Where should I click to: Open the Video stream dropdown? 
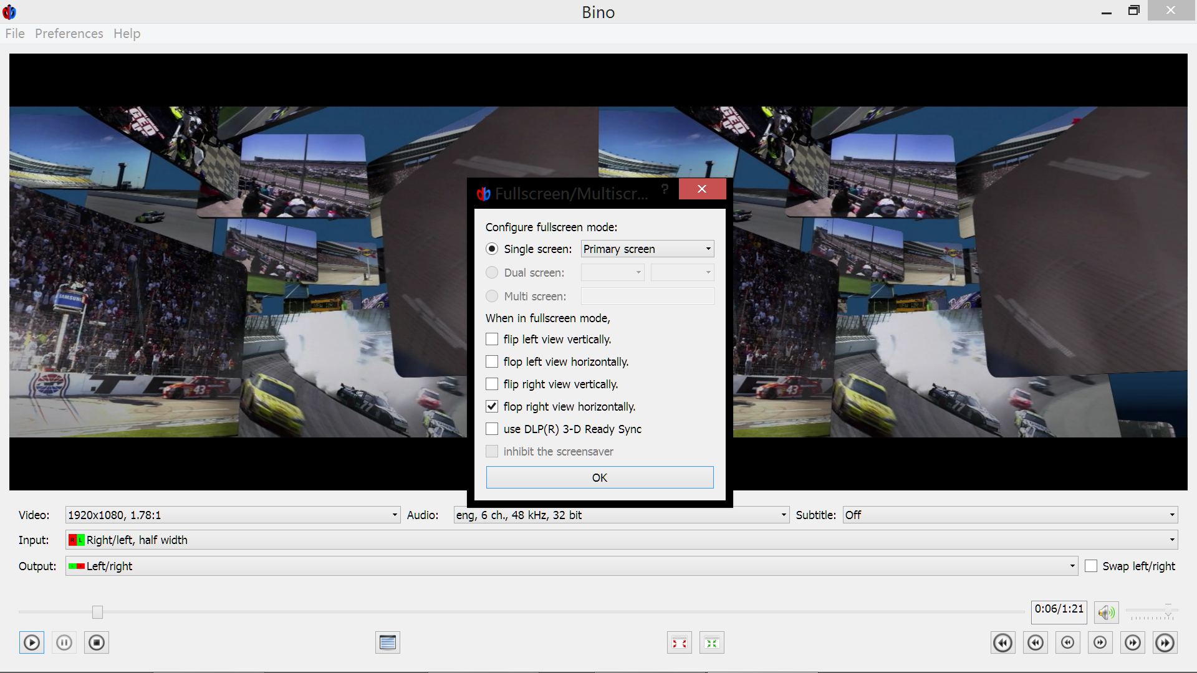[x=233, y=515]
